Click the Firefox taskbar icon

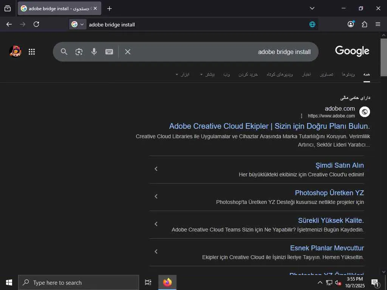(x=167, y=282)
